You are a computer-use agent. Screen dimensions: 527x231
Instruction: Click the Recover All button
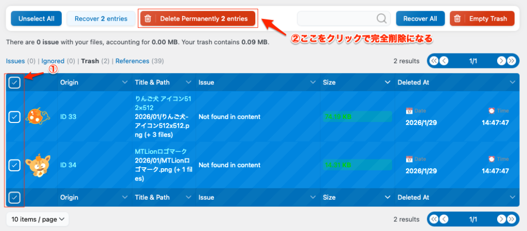[420, 19]
